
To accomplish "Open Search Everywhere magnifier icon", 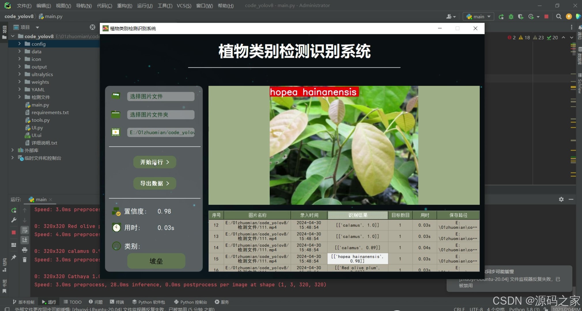I will pyautogui.click(x=558, y=17).
